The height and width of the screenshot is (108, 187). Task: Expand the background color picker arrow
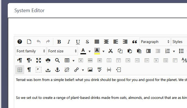point(103,51)
